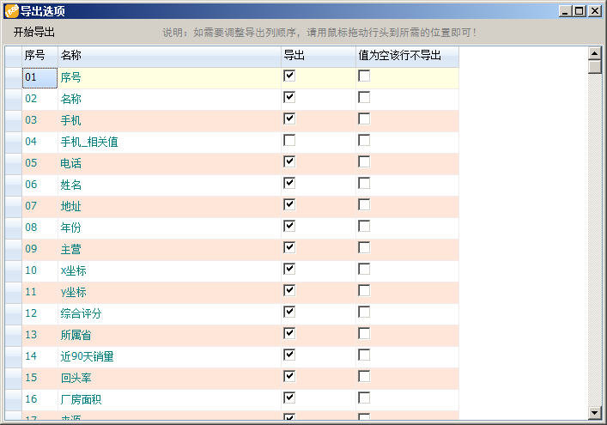Click the scrollbar up arrow
Image resolution: width=607 pixels, height=425 pixels.
point(594,53)
